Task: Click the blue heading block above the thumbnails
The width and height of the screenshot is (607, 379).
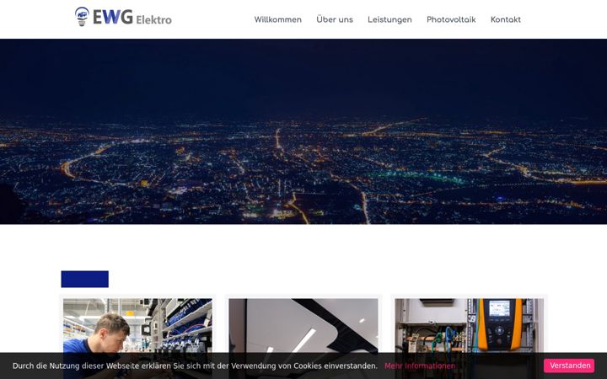Action: tap(85, 280)
